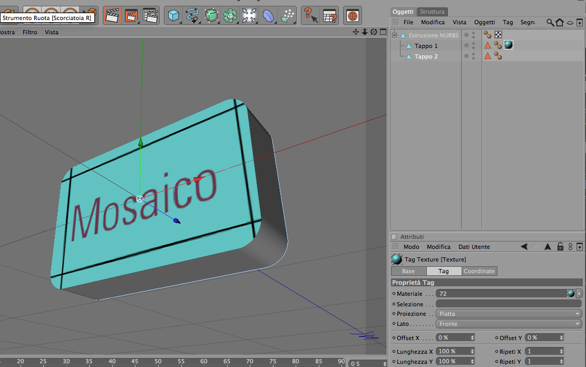Toggle the Attributi panel checkbox

[394, 237]
